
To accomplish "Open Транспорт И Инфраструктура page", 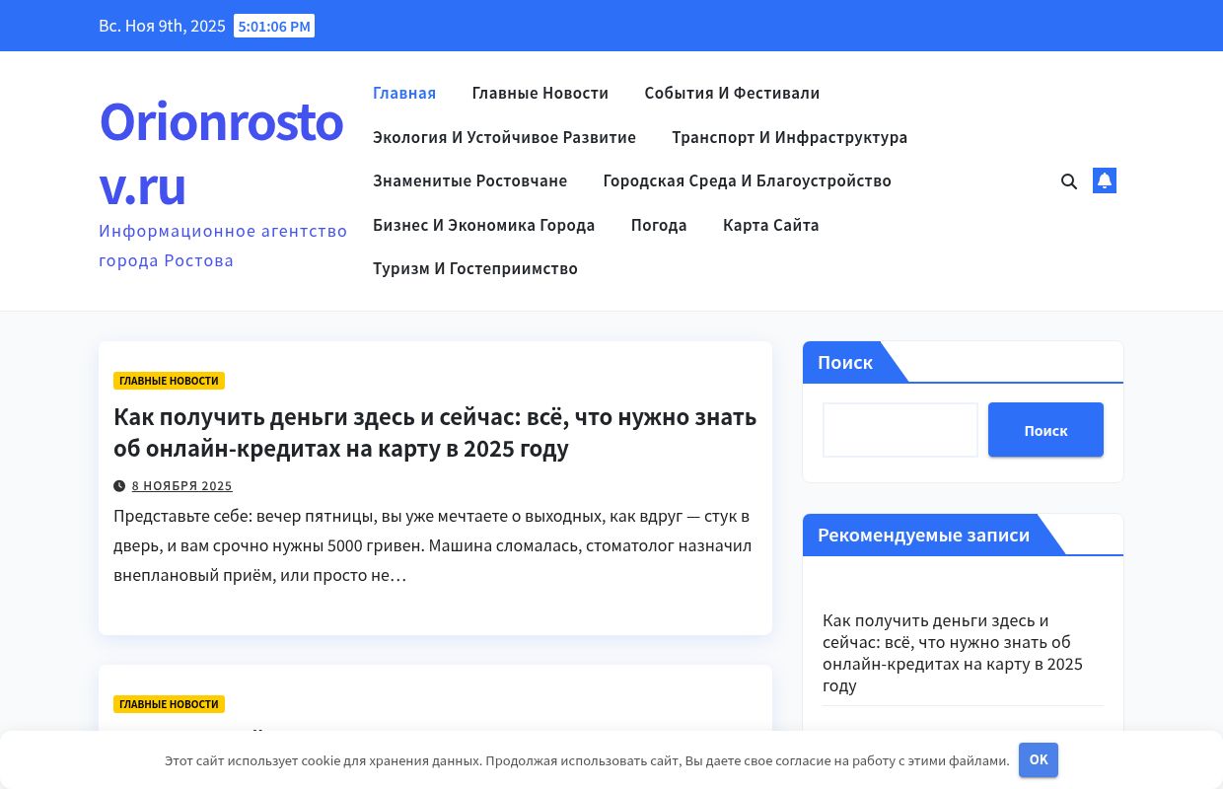I will (x=789, y=137).
